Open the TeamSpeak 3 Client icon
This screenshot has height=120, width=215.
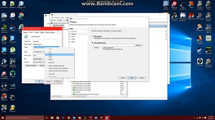tap(4, 63)
